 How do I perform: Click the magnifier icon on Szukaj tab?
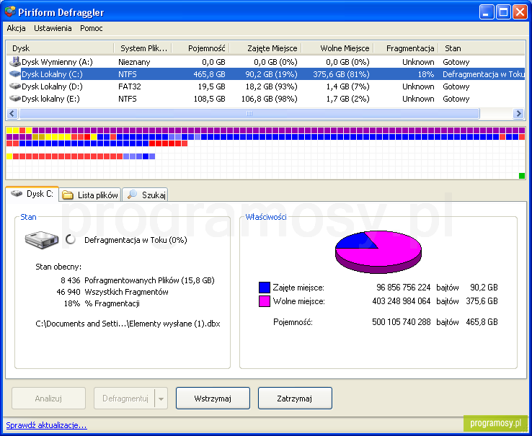(x=132, y=195)
